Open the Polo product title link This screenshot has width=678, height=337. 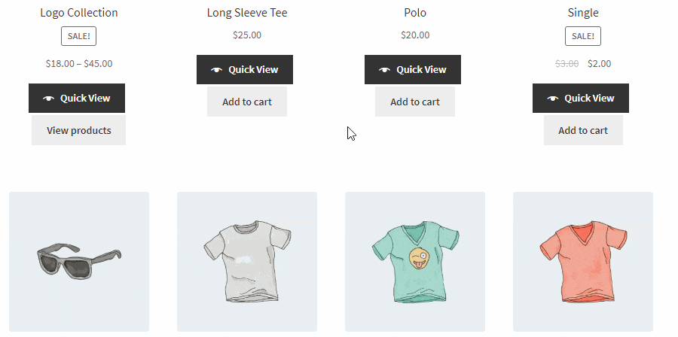415,13
